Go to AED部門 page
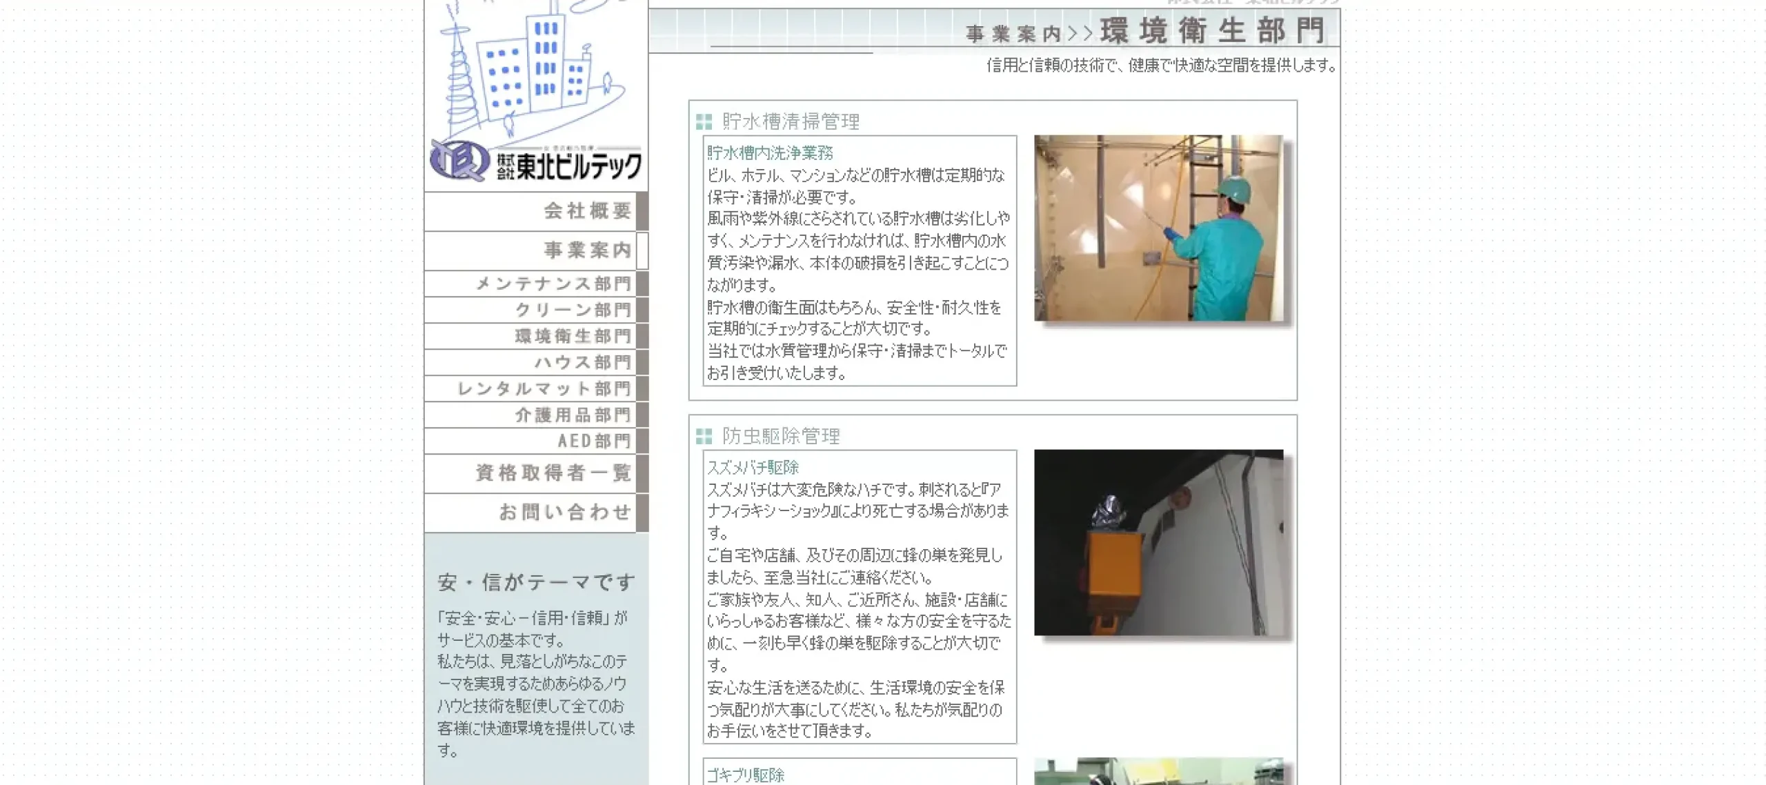Image resolution: width=1766 pixels, height=785 pixels. [536, 441]
